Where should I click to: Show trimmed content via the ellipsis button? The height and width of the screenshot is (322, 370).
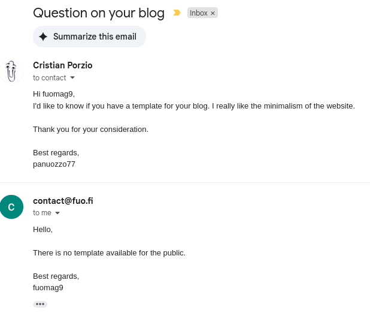[x=40, y=304]
